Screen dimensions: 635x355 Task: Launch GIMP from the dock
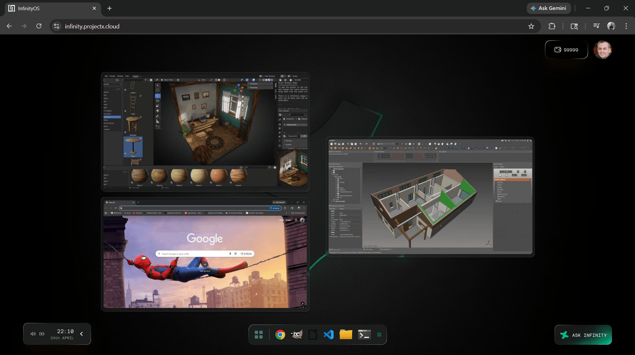pyautogui.click(x=296, y=335)
